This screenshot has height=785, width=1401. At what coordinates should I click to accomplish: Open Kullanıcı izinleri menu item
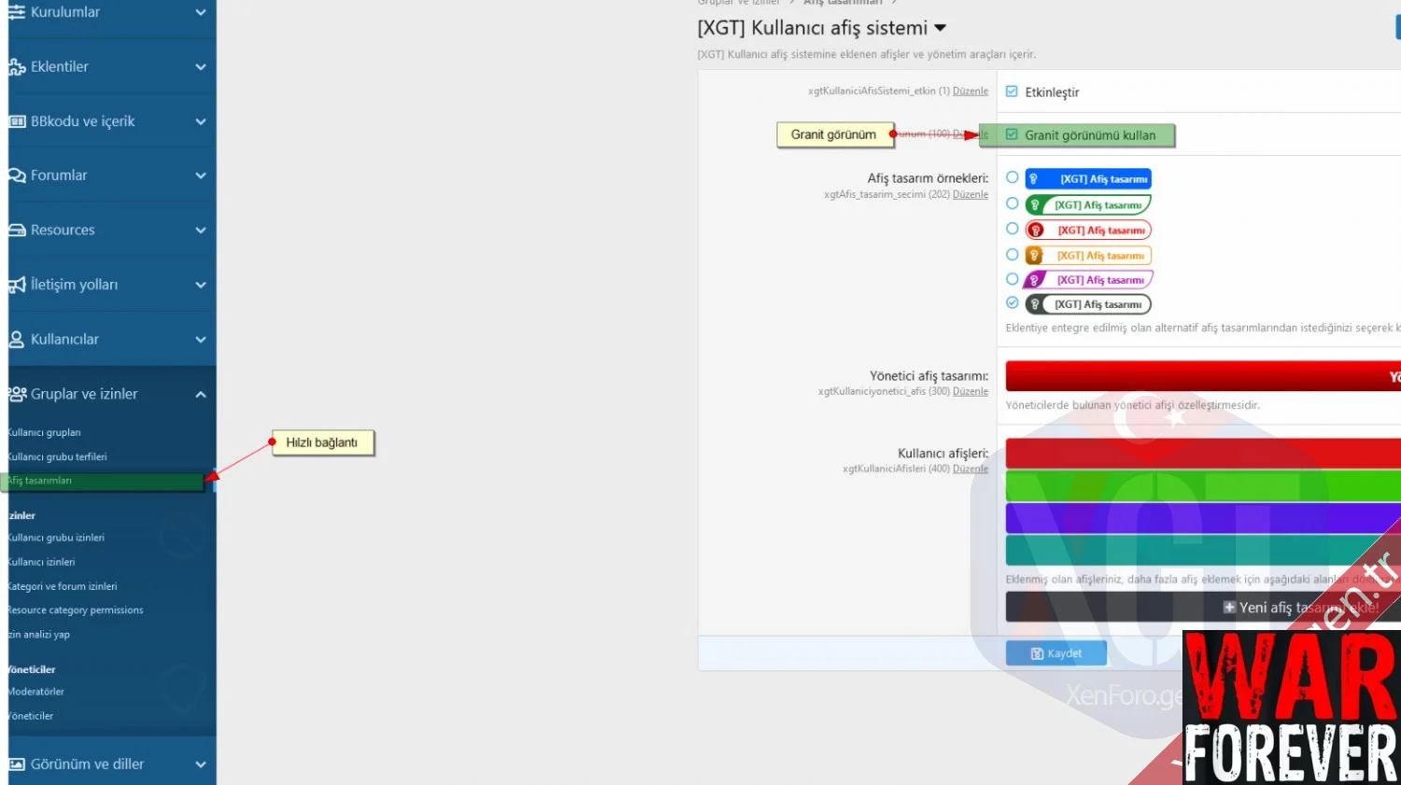42,562
